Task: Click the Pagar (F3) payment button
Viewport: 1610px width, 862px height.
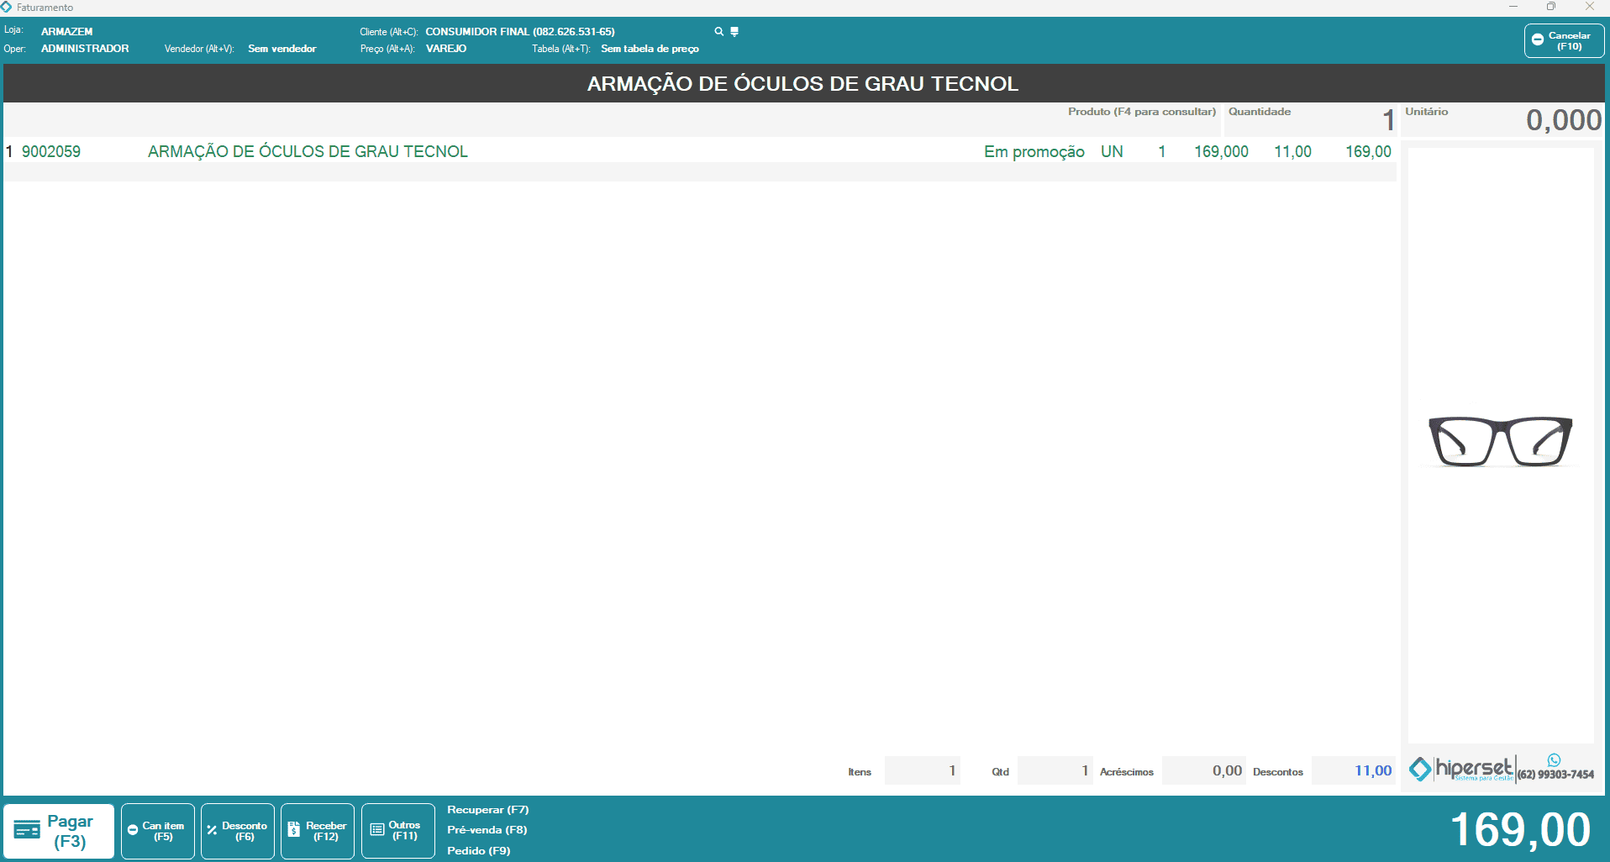Action: [x=59, y=831]
